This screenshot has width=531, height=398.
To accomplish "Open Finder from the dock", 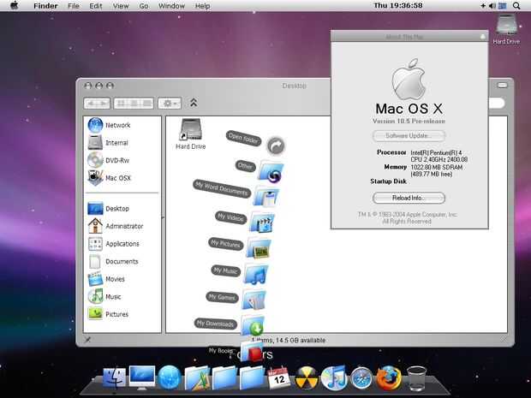I will pos(114,378).
